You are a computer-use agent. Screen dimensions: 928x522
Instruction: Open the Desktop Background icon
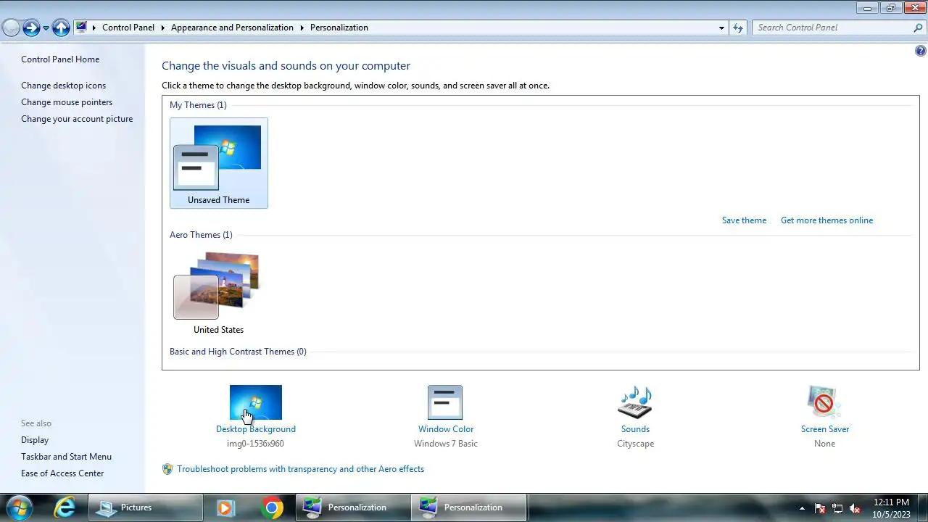coord(255,402)
